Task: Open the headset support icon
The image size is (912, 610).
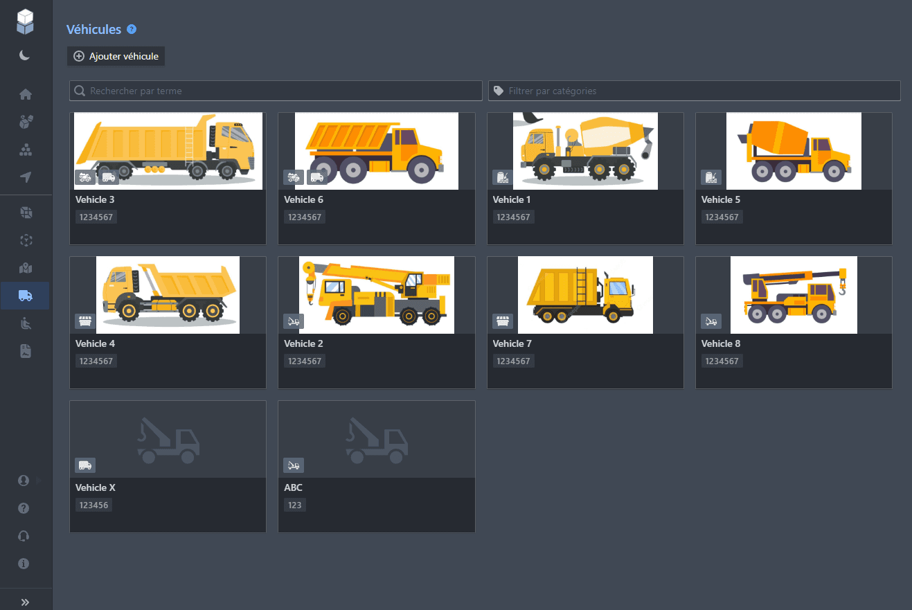Action: point(24,536)
